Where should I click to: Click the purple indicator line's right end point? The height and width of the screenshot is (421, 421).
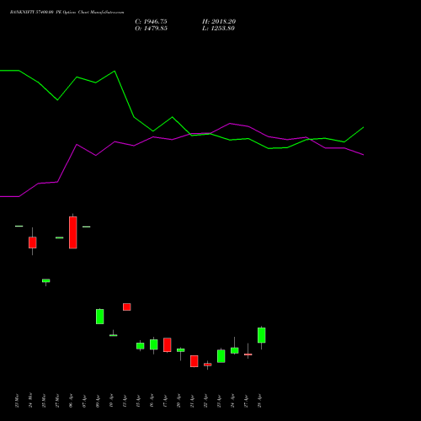tap(364, 155)
